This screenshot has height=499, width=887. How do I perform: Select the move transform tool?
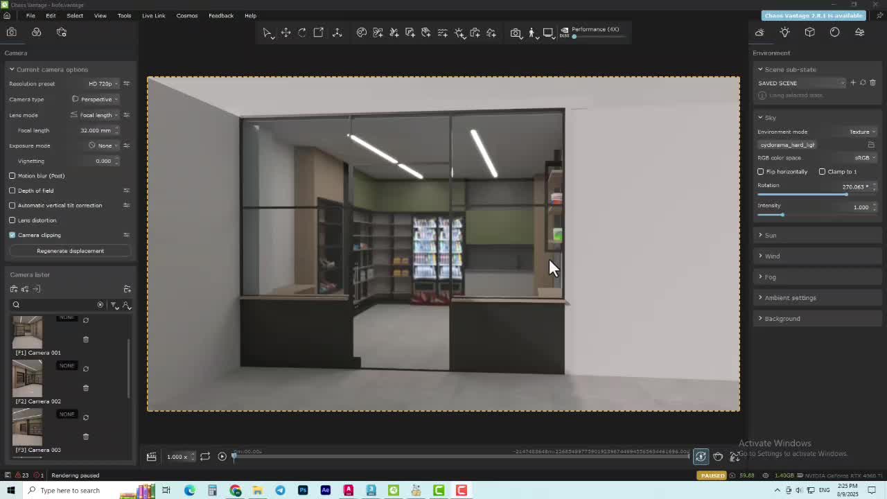click(x=286, y=33)
